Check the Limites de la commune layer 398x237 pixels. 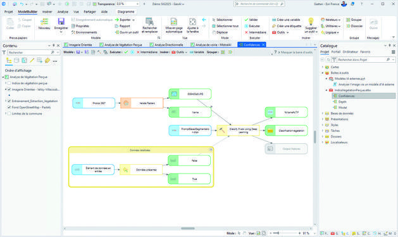[x=9, y=113]
